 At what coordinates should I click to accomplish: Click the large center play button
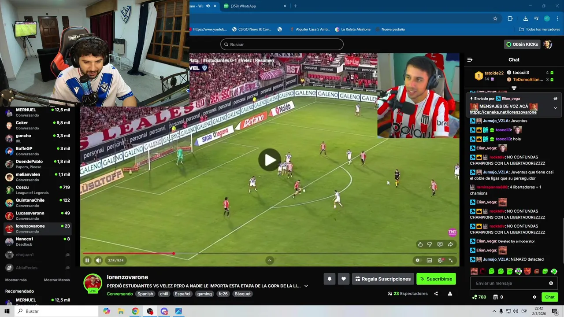[x=270, y=160]
